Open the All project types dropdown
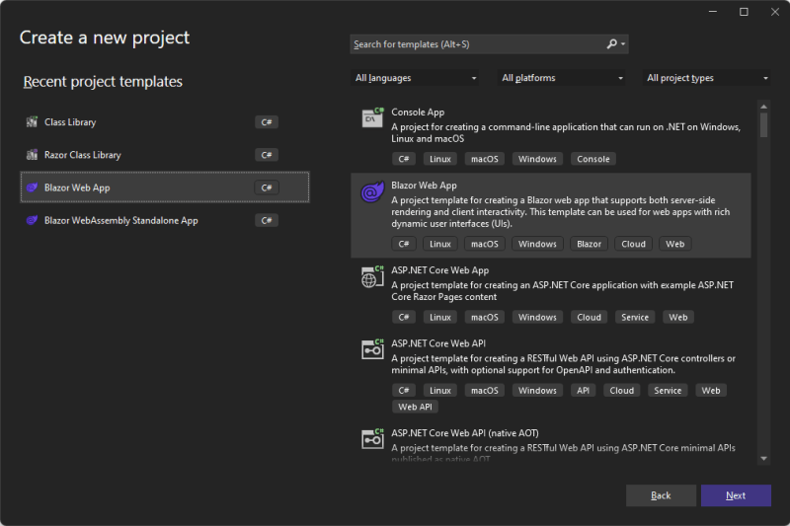790x526 pixels. click(707, 78)
